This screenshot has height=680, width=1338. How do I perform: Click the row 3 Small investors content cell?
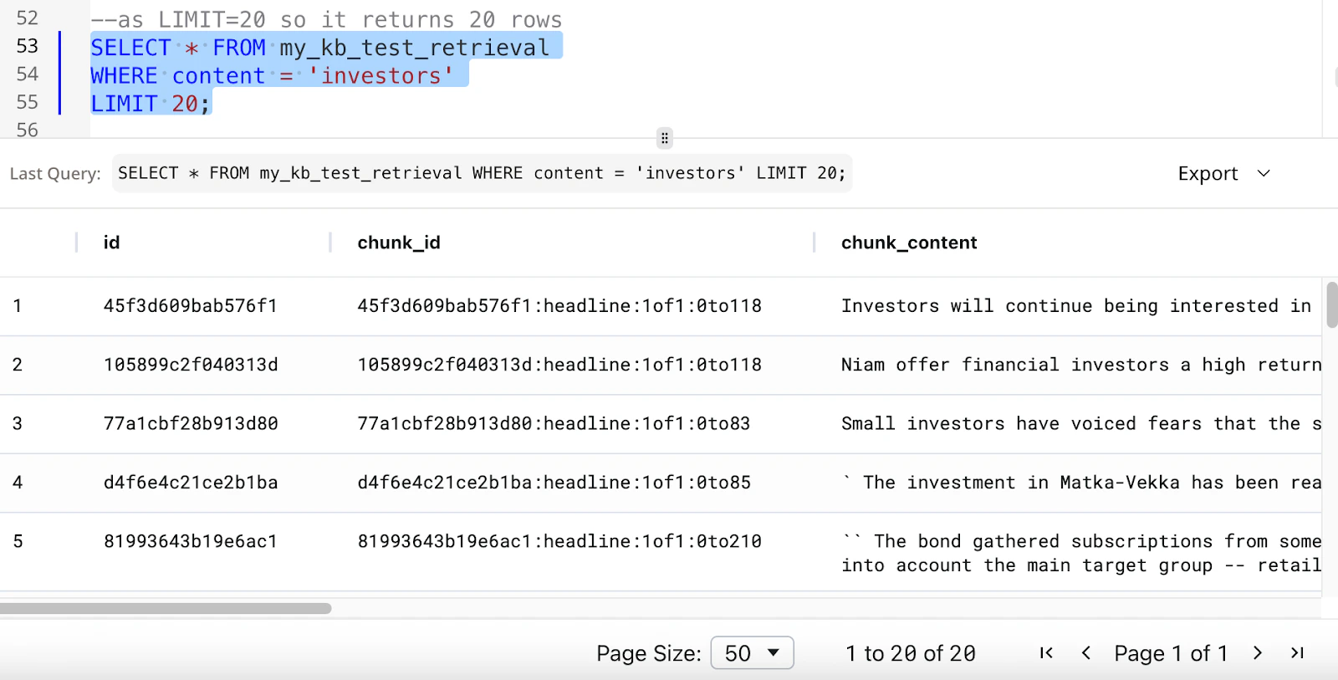coord(1081,424)
